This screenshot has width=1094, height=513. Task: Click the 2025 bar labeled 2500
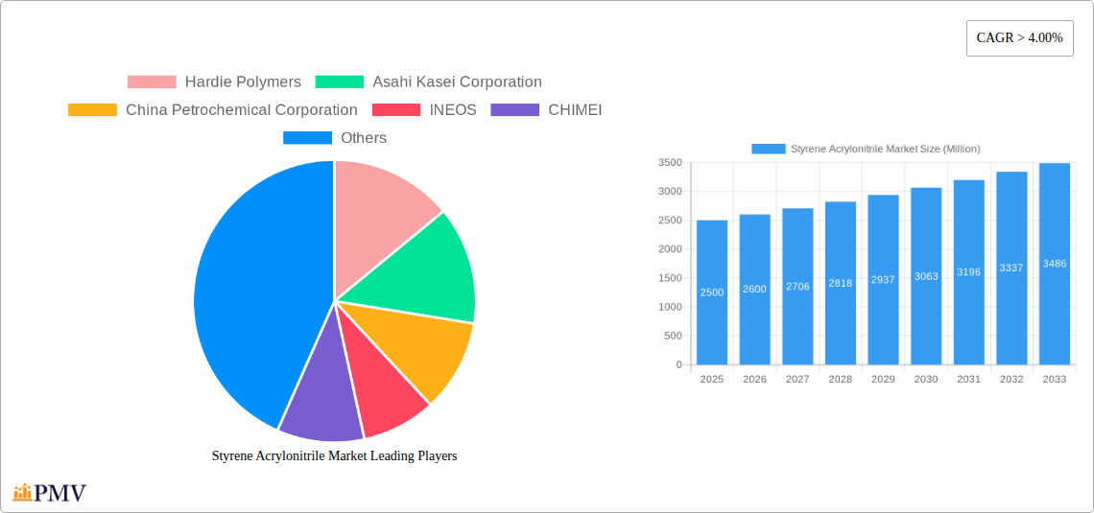[712, 292]
